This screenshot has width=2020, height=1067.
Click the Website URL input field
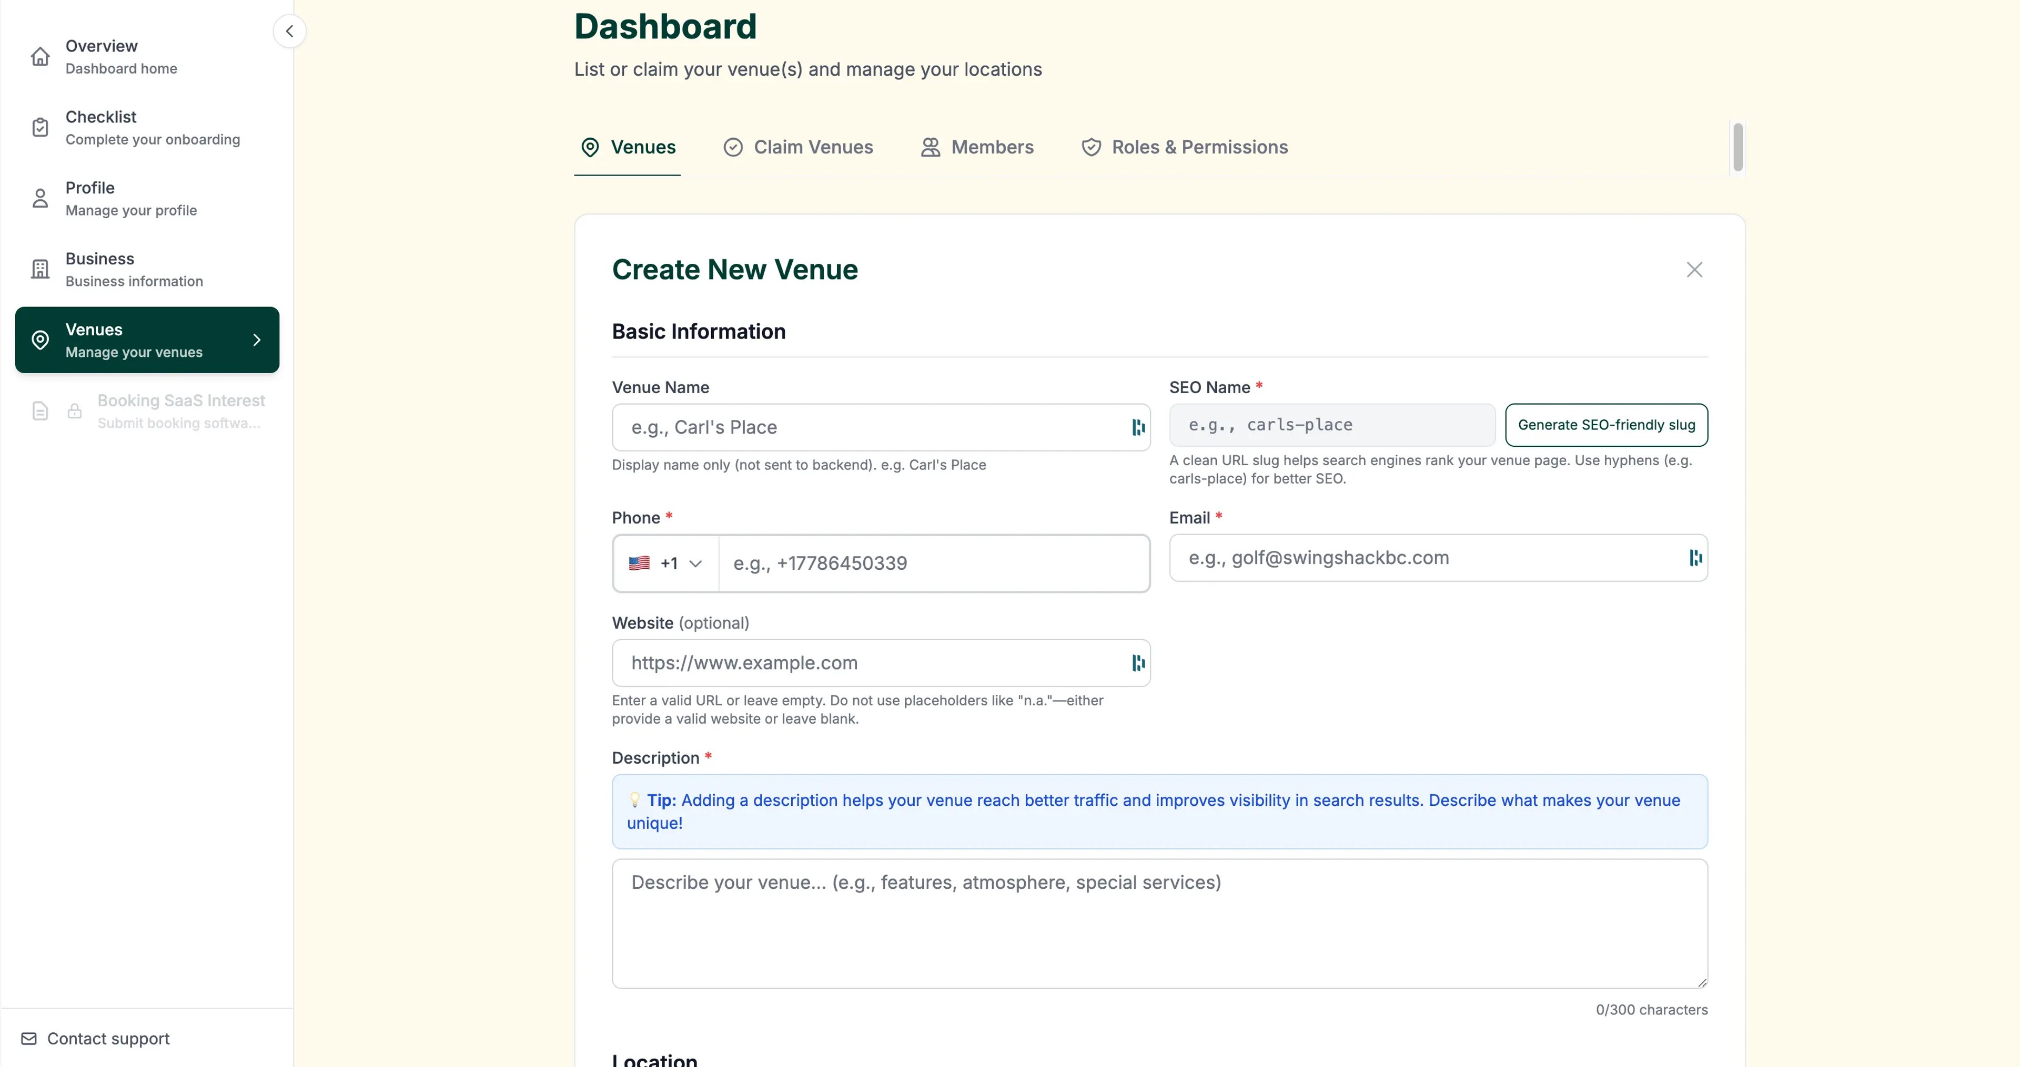(x=881, y=663)
